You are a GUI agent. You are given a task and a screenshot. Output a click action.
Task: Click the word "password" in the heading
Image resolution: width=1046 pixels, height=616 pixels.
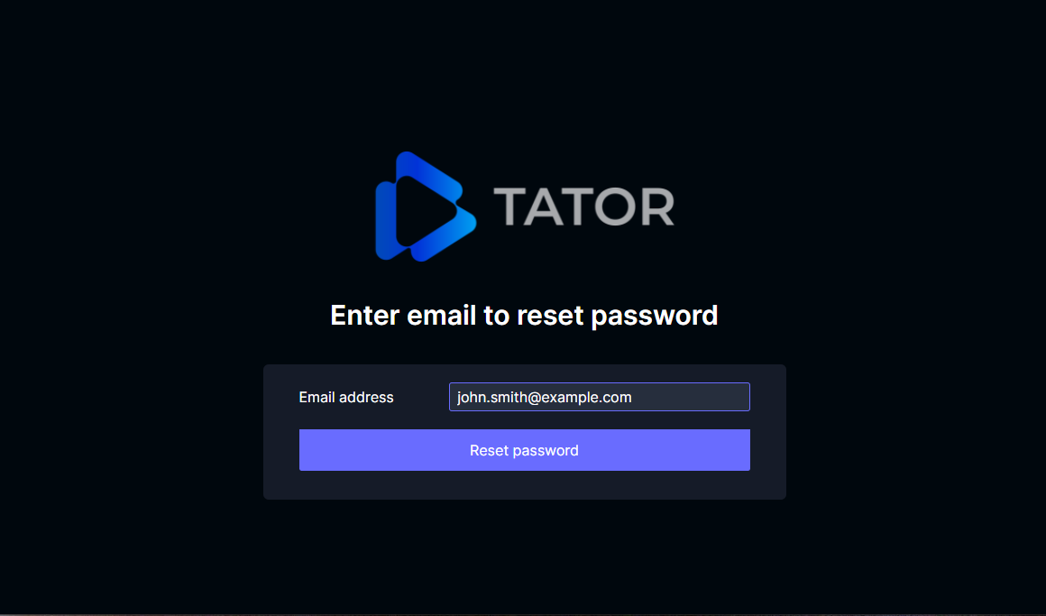[x=655, y=315]
